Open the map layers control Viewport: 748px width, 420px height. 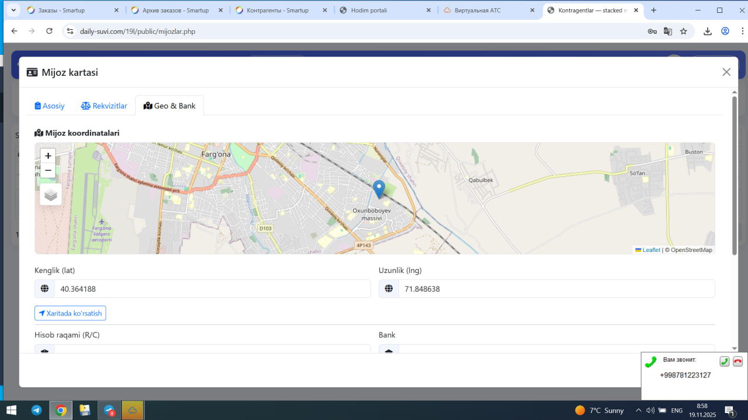click(51, 194)
